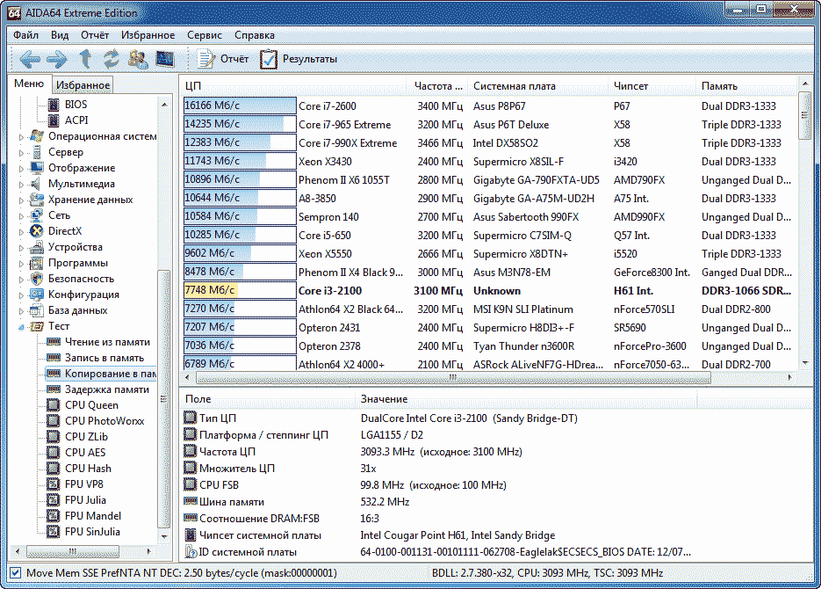Click the forward navigation arrow
Viewport: 821px width, 589px height.
pos(56,59)
